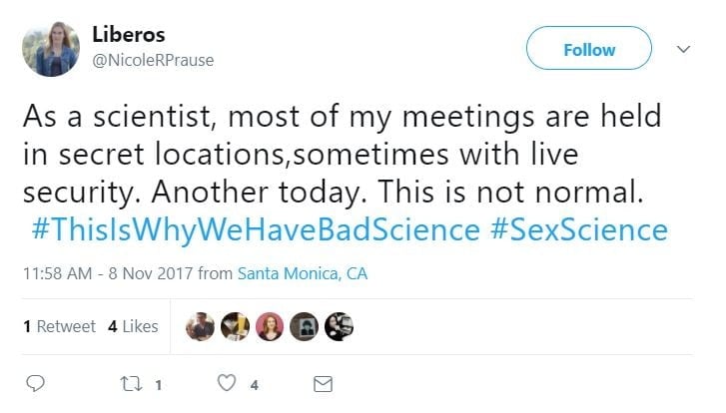Like the tweet with the heart icon
Screen dimensions: 726x413
tap(227, 383)
